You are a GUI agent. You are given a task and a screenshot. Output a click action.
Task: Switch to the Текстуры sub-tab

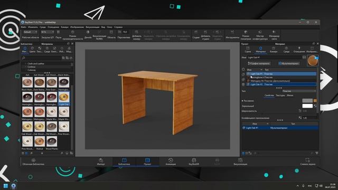pos(280,96)
